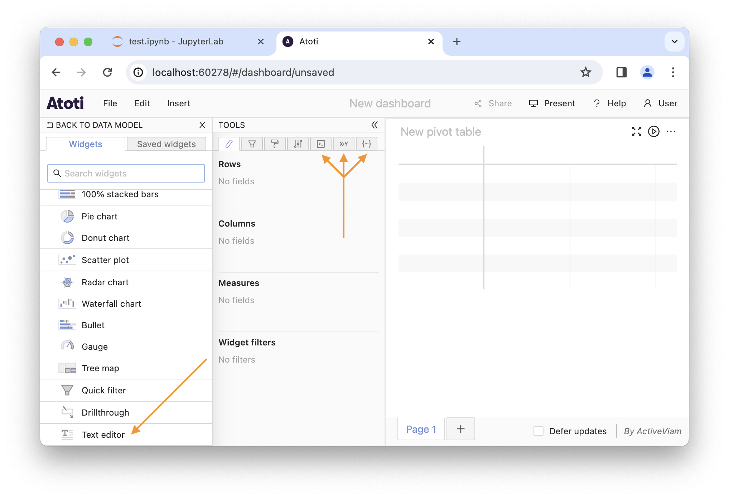Click the Search widgets input field
The height and width of the screenshot is (499, 729).
tap(126, 173)
